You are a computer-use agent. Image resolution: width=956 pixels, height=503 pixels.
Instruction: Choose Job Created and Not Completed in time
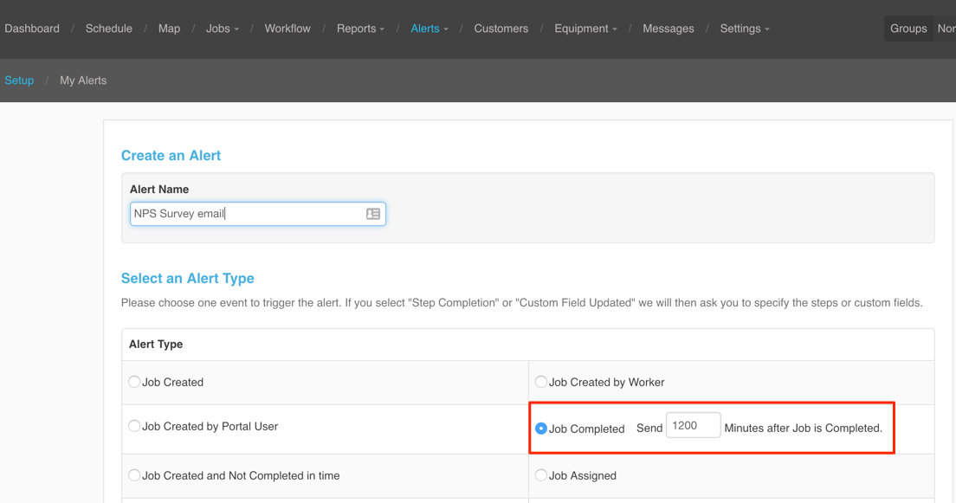(134, 475)
